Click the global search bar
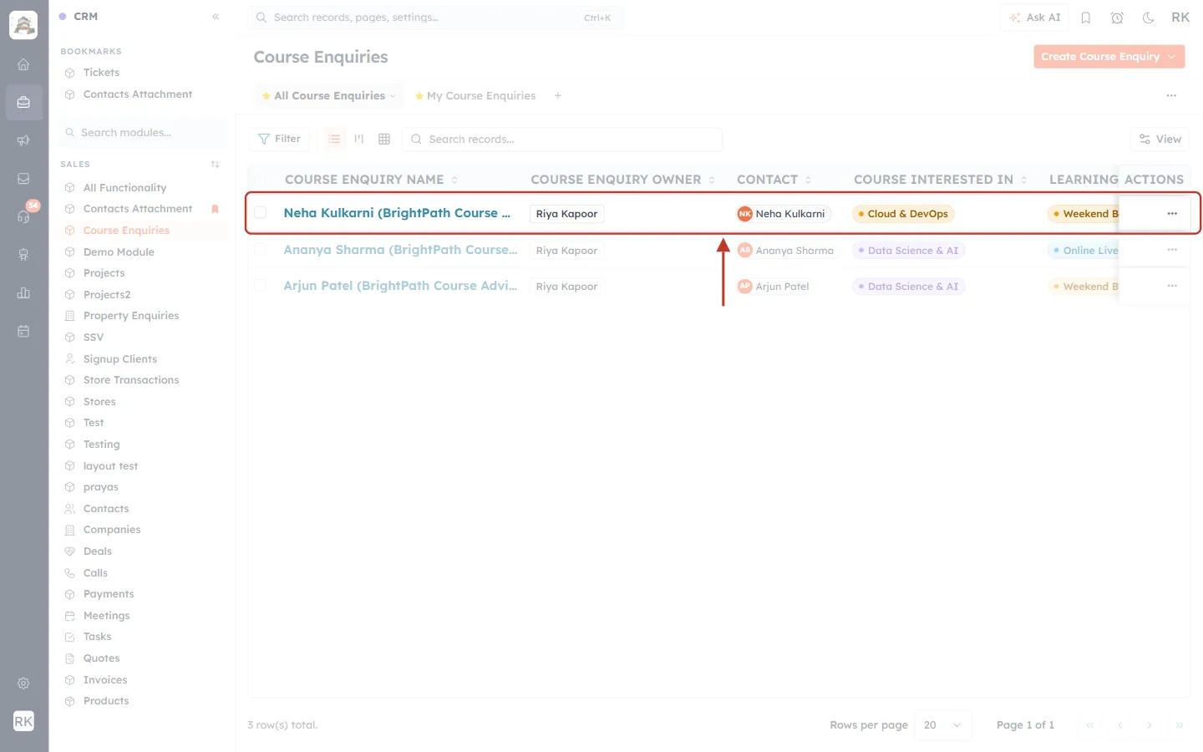 coord(435,18)
